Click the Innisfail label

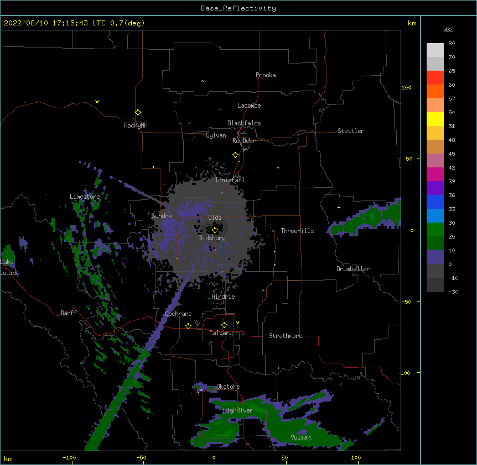[230, 180]
